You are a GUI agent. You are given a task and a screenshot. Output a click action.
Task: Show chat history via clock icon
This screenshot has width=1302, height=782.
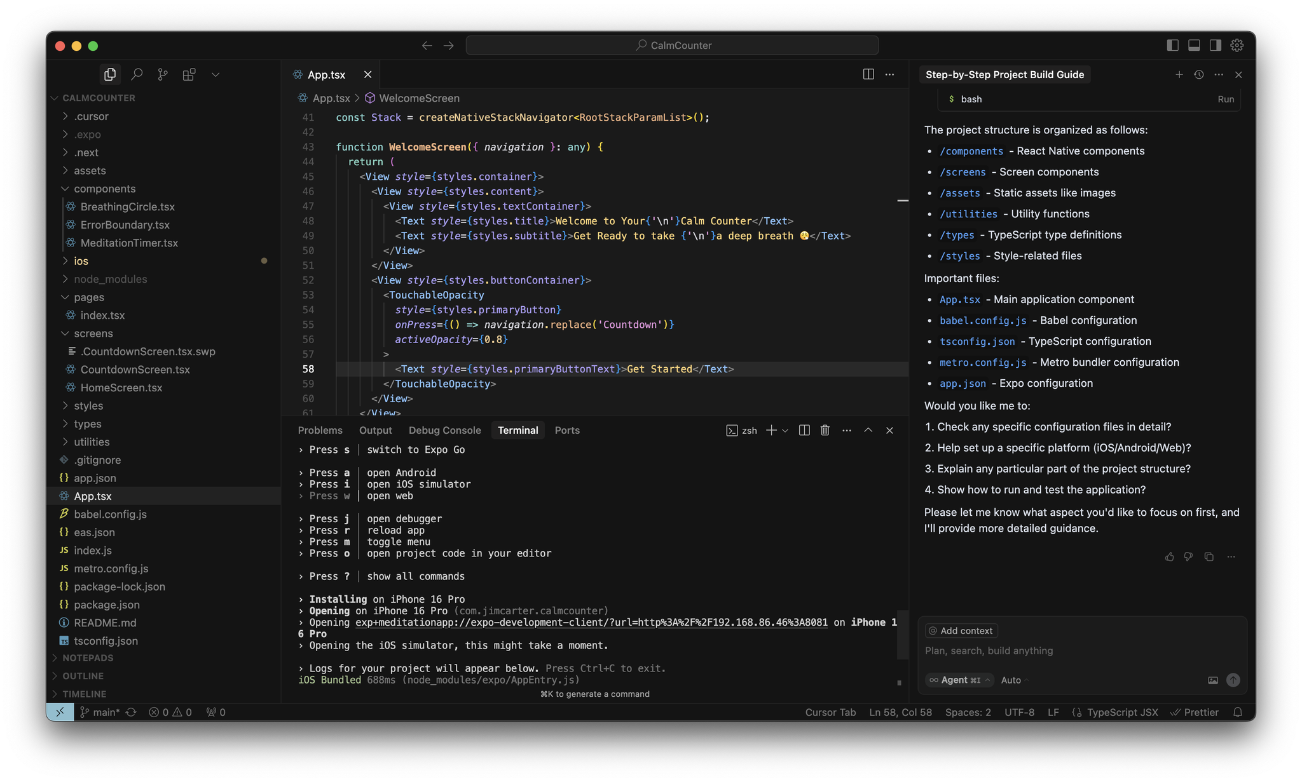(1199, 74)
